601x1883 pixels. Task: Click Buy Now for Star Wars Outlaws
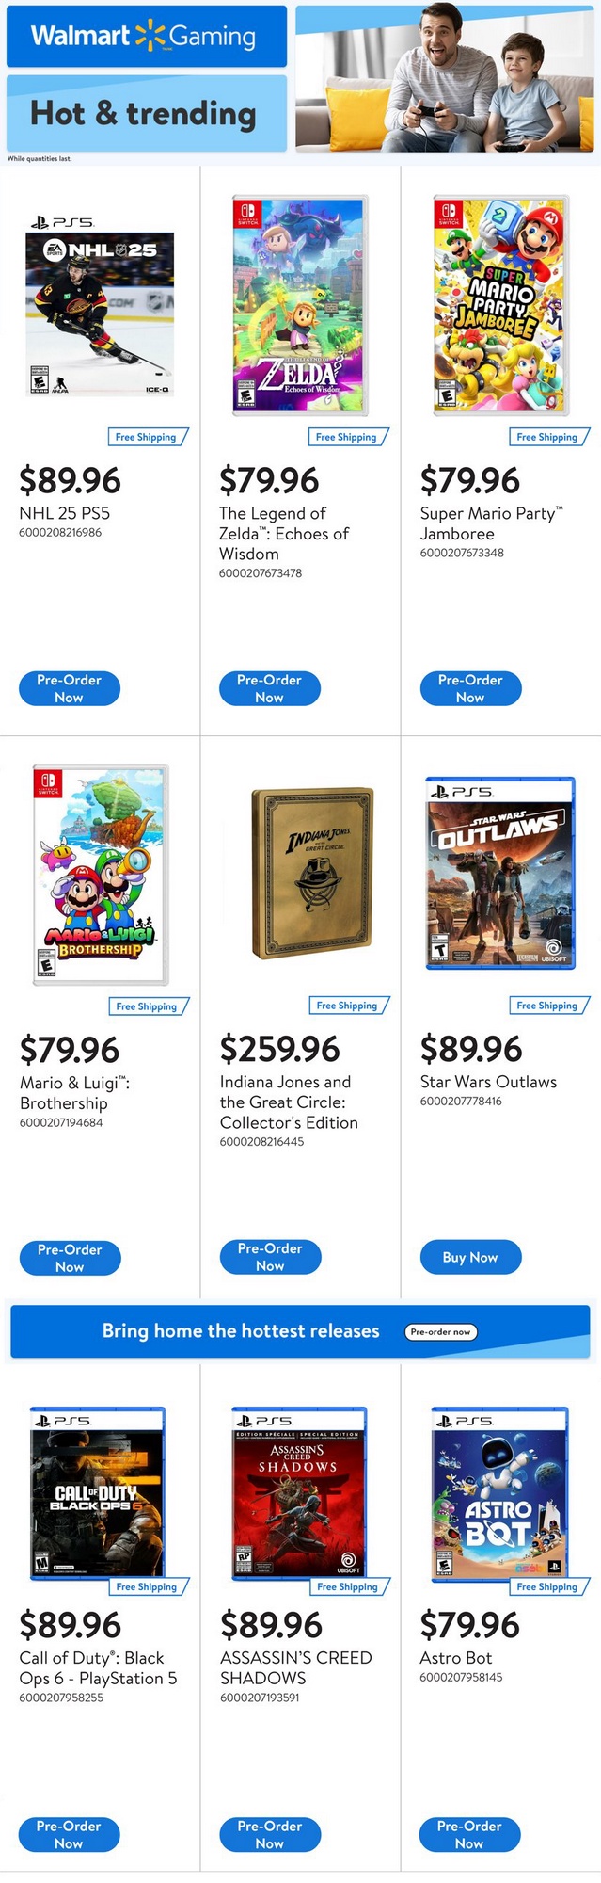[x=470, y=1257]
